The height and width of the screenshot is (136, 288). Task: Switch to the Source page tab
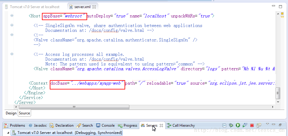24,113
